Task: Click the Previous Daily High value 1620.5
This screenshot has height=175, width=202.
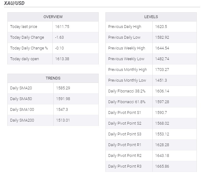Action: coord(161,27)
